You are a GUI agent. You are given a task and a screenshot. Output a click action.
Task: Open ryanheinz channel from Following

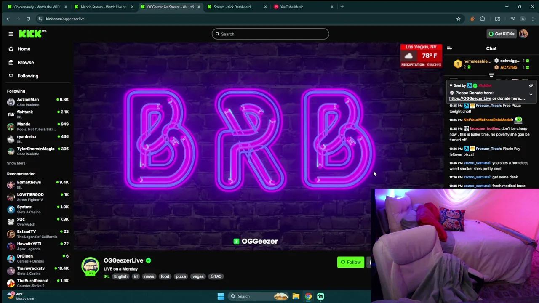point(37,139)
